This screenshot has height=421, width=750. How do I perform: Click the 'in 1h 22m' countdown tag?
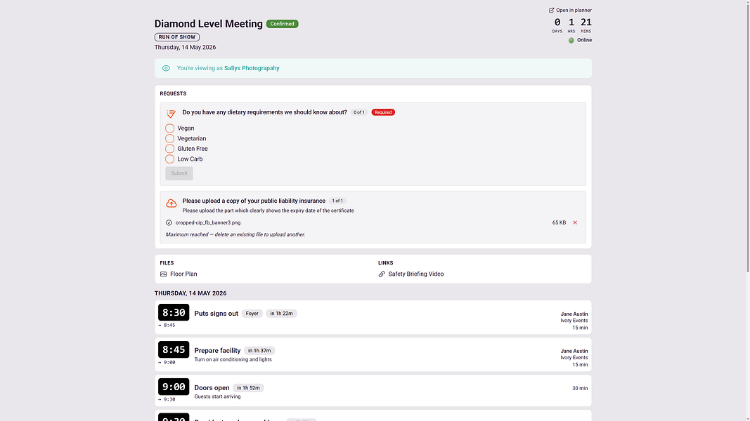[x=281, y=314]
